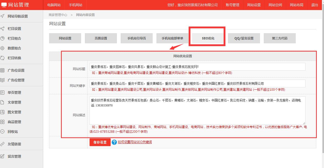
Task: Click the 栏目转换 refresh icon
Action: (2, 58)
